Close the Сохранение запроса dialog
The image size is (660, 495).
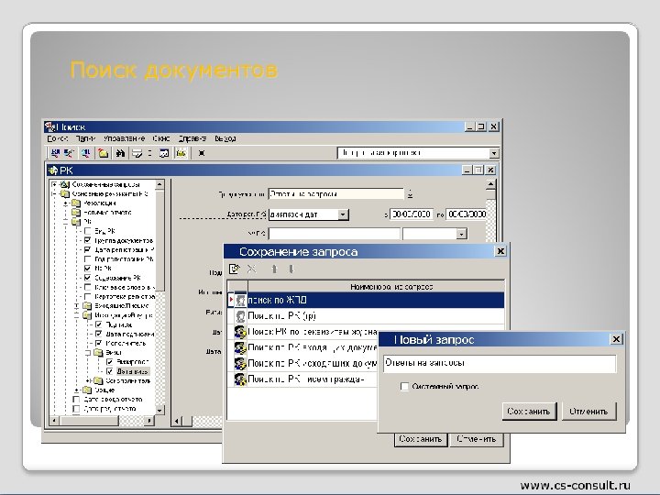(x=500, y=251)
